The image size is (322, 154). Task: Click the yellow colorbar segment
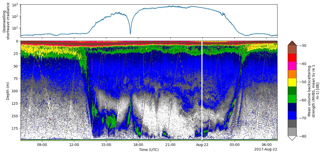click(x=292, y=82)
